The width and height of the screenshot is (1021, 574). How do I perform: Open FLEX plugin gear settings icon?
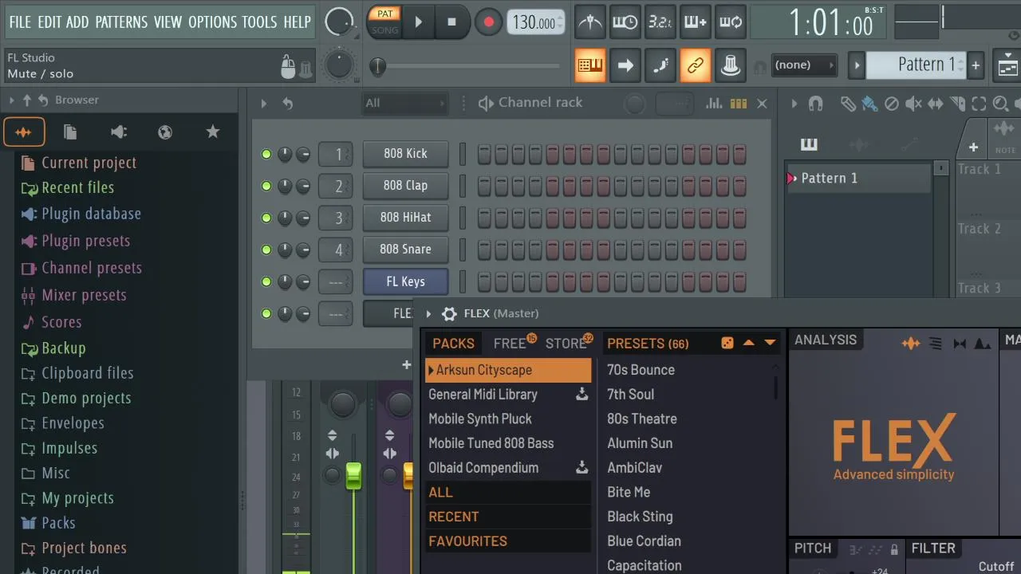coord(449,314)
